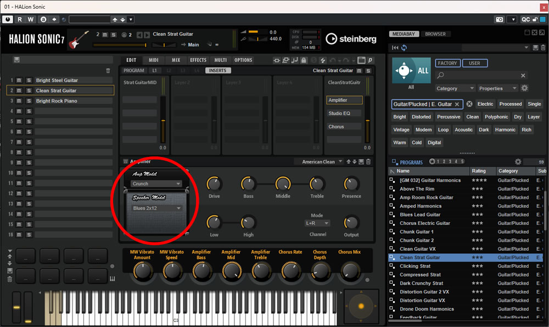Image resolution: width=549 pixels, height=327 pixels.
Task: Click the trash icon above slot list
Action: [x=108, y=71]
